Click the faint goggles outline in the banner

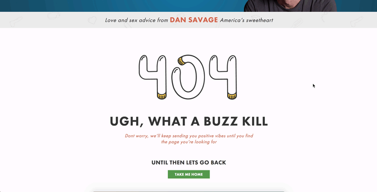click(53, 16)
